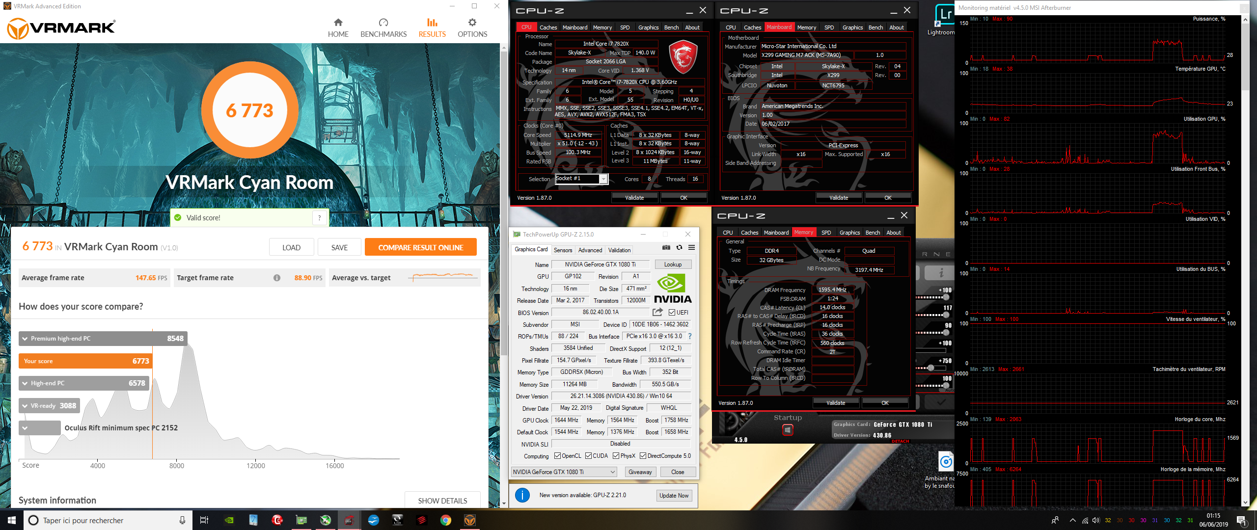The height and width of the screenshot is (530, 1257).
Task: Click the BIOS share/export icon in GPU-Z
Action: click(657, 312)
